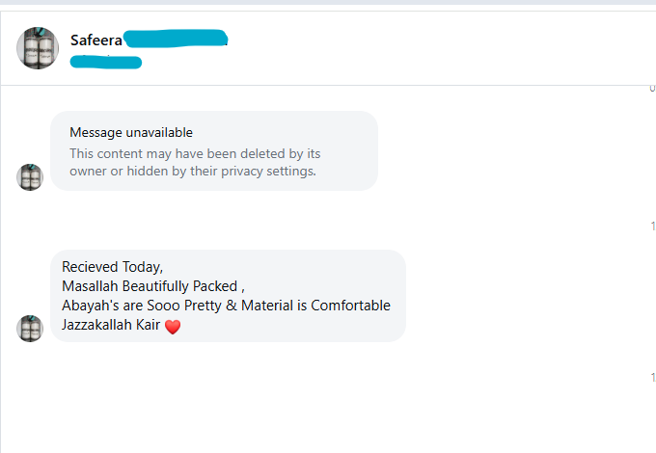
Task: Click the "Jazzakallah Kair" text
Action: (111, 327)
